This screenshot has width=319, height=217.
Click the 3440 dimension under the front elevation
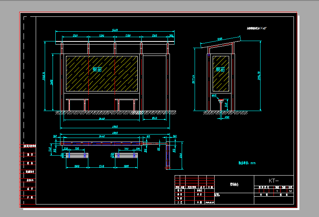tap(102, 118)
